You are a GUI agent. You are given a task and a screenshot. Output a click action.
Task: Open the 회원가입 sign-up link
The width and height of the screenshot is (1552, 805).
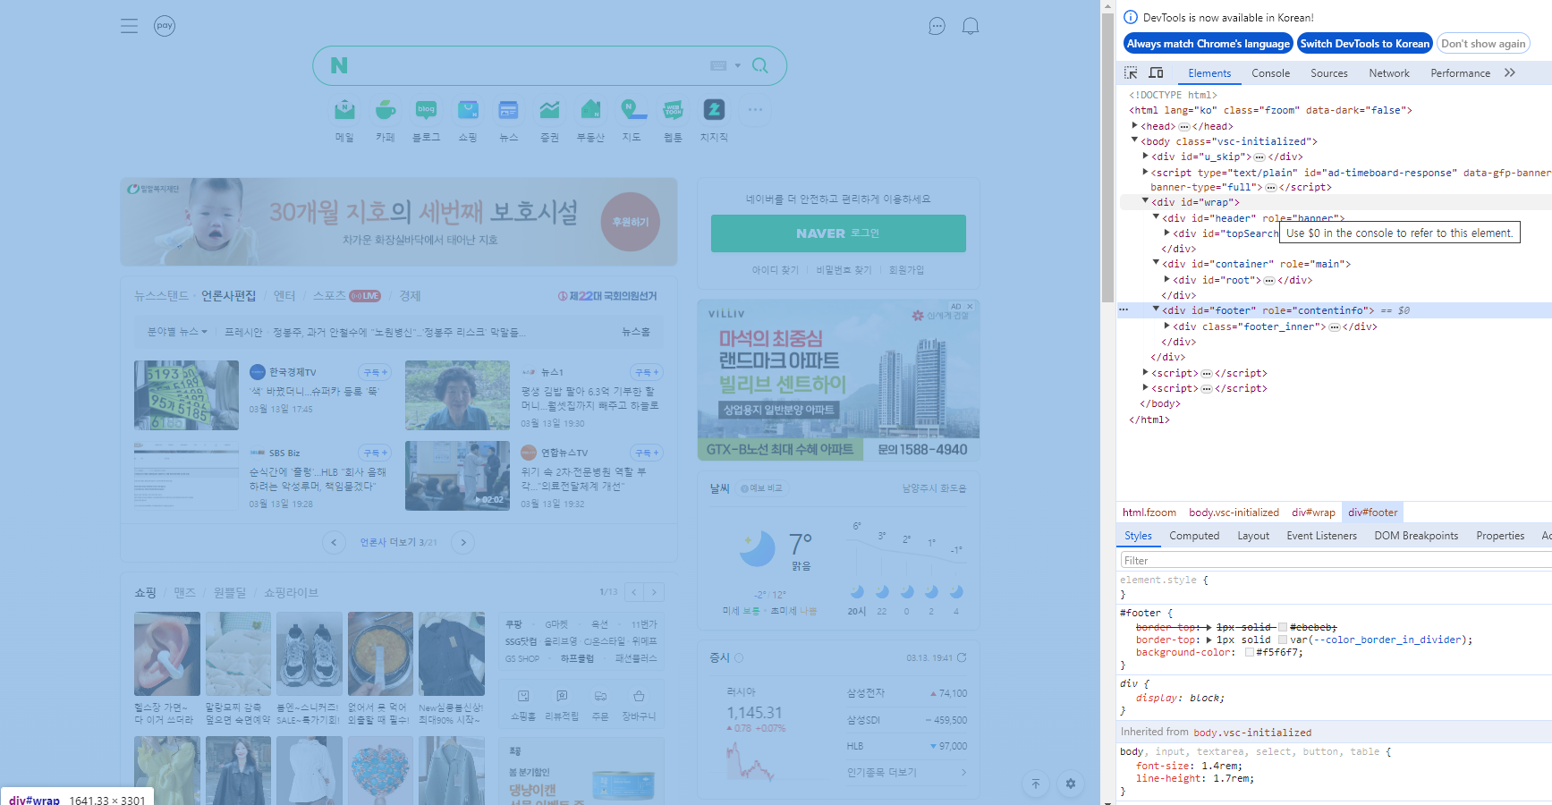[x=906, y=270]
